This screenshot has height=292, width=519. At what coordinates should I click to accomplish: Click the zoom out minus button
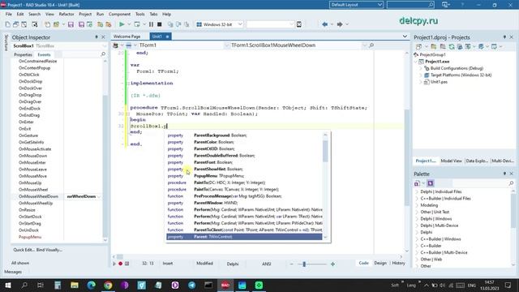coord(291,264)
